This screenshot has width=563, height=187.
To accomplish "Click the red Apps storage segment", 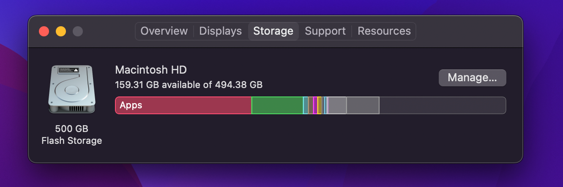I will pos(183,105).
